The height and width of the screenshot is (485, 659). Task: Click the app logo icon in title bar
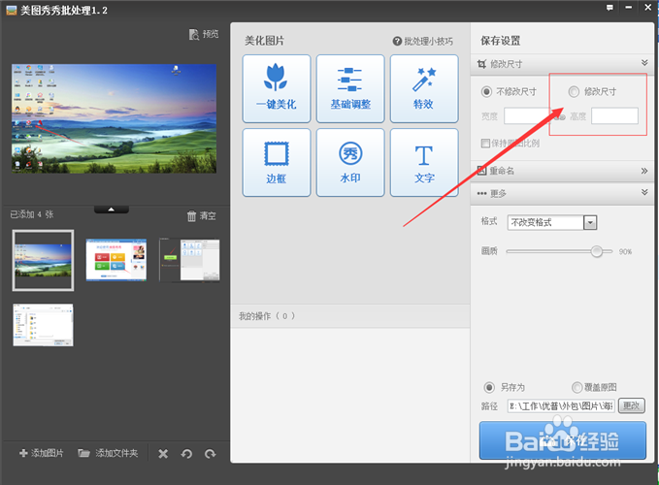12,10
